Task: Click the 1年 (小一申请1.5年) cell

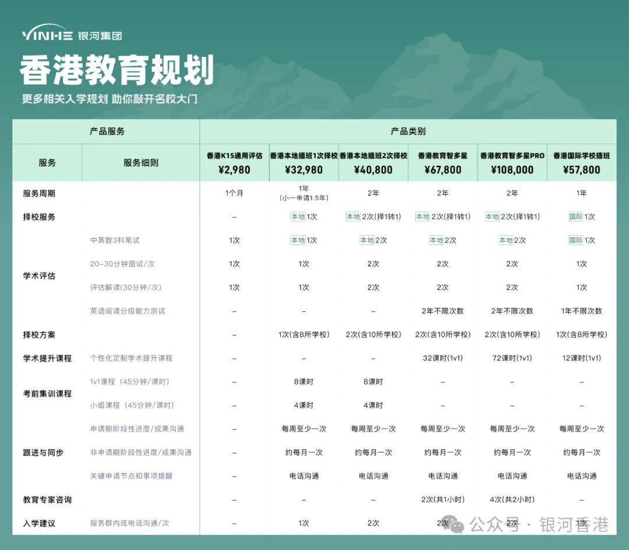Action: [303, 193]
